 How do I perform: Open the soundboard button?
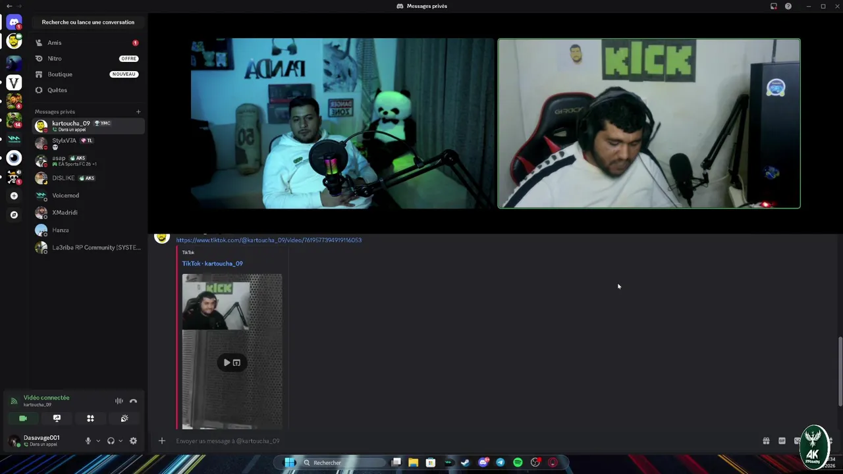[124, 419]
